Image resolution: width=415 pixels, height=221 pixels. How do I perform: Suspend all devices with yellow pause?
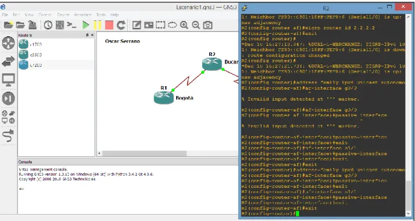[97, 25]
